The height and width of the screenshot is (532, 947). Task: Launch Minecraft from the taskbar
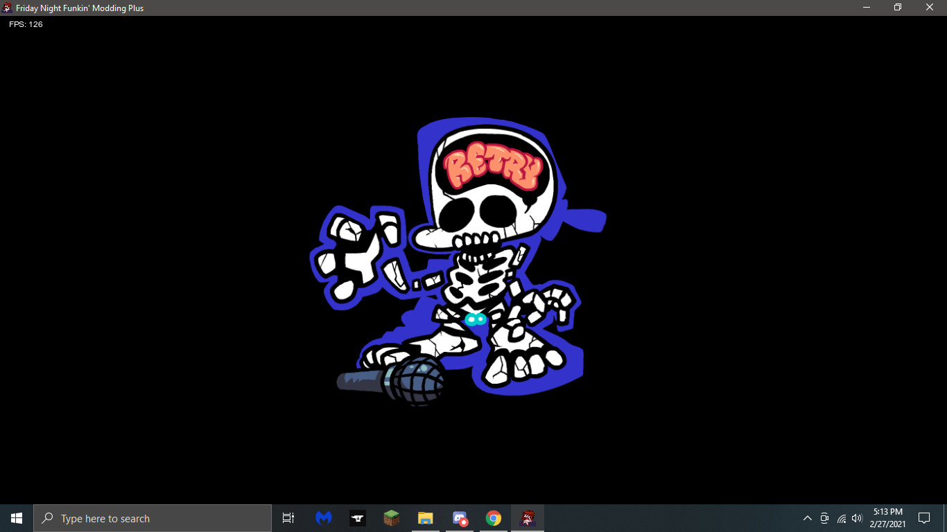(391, 517)
